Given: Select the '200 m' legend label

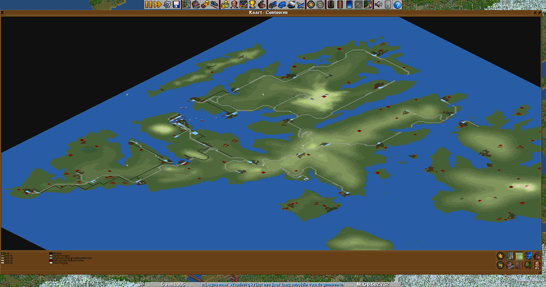Looking at the screenshot, I should pyautogui.click(x=9, y=256).
